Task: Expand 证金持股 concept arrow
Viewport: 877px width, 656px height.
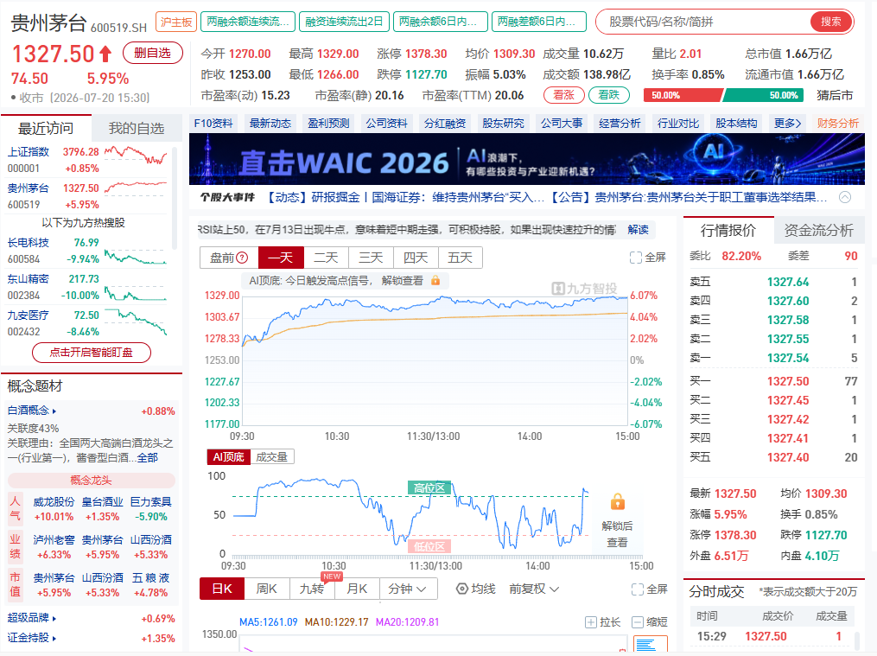Action: point(54,638)
